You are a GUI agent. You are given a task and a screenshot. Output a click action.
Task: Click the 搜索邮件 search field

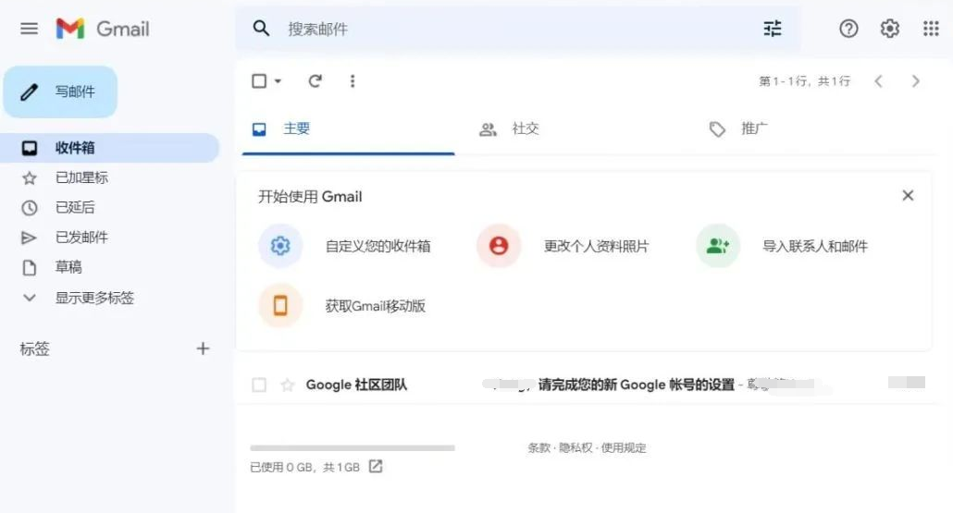pos(518,29)
